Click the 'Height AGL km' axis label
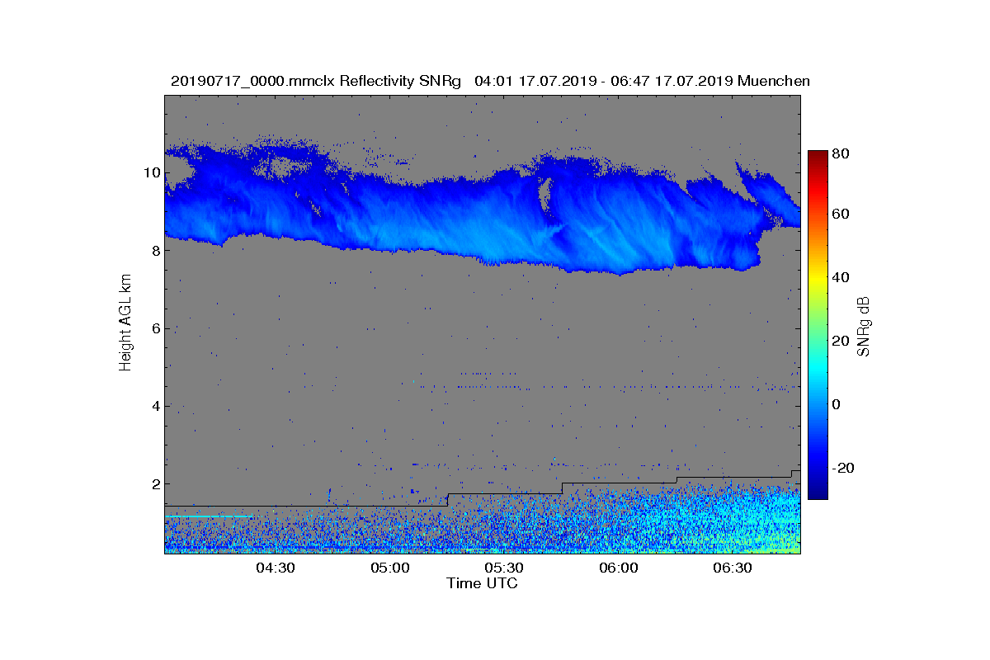The height and width of the screenshot is (660, 990). pyautogui.click(x=125, y=323)
